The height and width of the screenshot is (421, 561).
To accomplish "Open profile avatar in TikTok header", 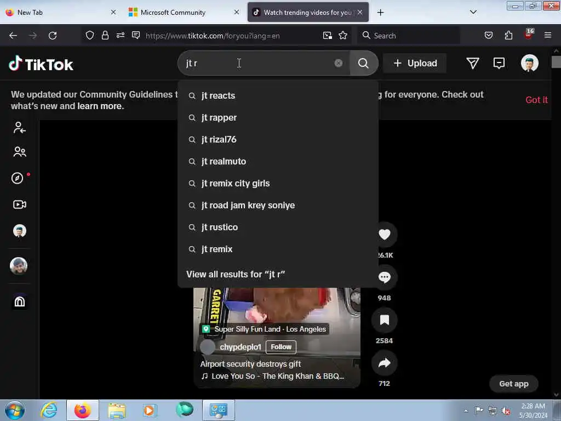I will [x=530, y=64].
